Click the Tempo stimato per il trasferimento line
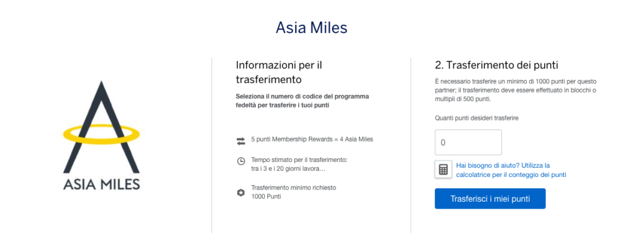 pyautogui.click(x=299, y=160)
